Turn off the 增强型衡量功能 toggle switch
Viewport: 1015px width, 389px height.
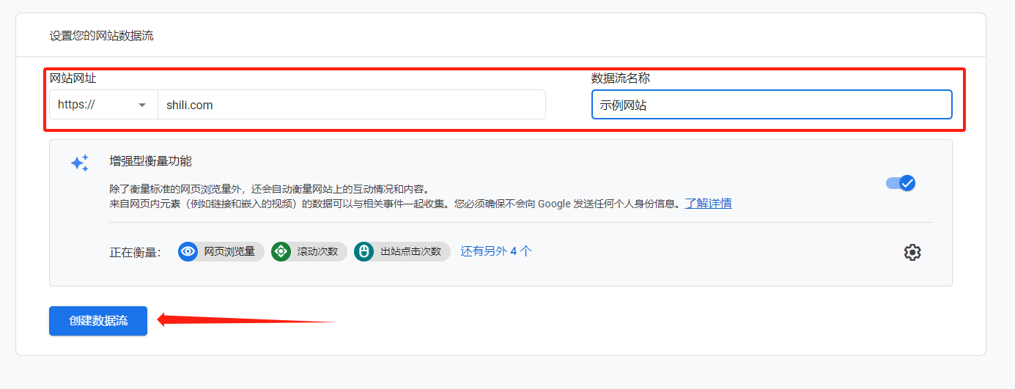click(x=901, y=183)
